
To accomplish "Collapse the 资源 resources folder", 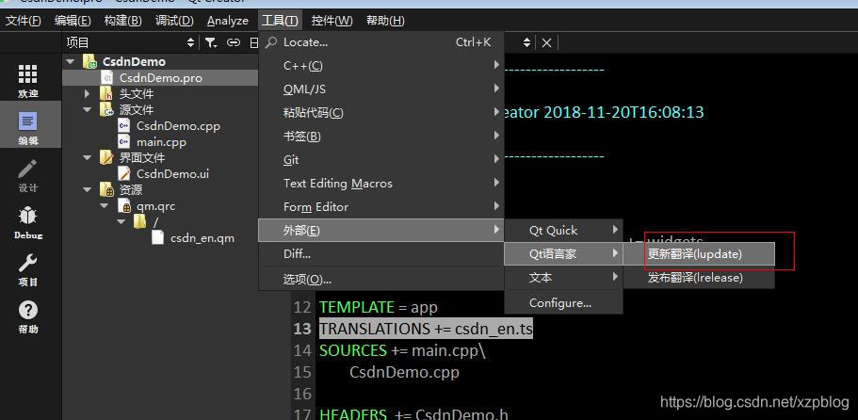I will [87, 190].
